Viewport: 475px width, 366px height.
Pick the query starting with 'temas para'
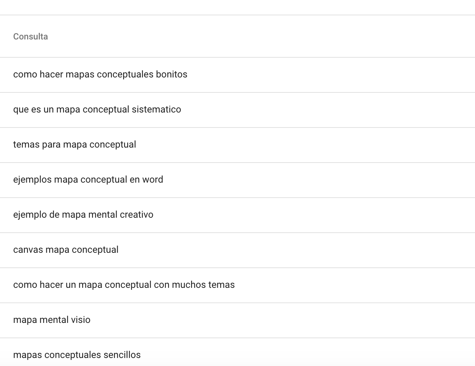pos(237,145)
